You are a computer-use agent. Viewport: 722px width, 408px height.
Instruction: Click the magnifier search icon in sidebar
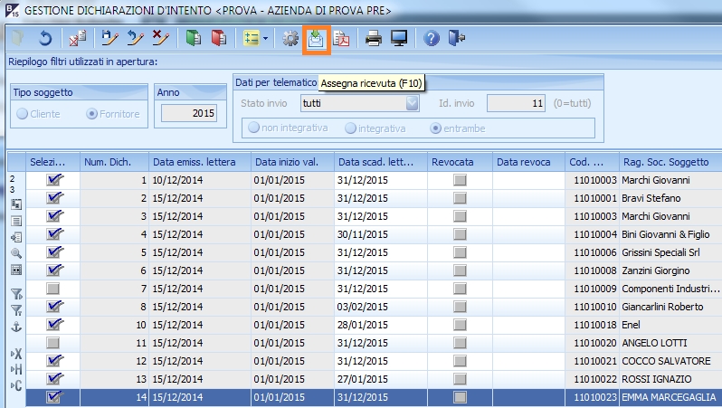15,253
